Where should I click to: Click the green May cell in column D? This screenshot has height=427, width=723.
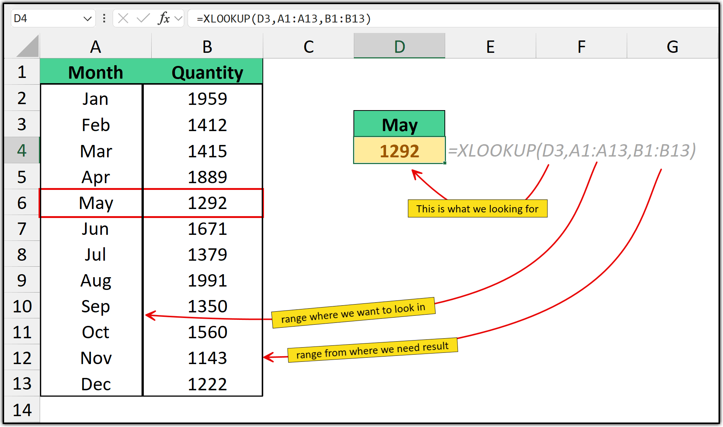click(400, 124)
